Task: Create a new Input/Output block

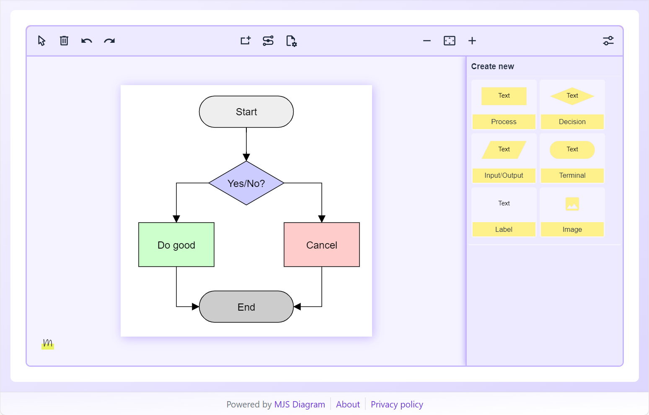Action: point(504,158)
